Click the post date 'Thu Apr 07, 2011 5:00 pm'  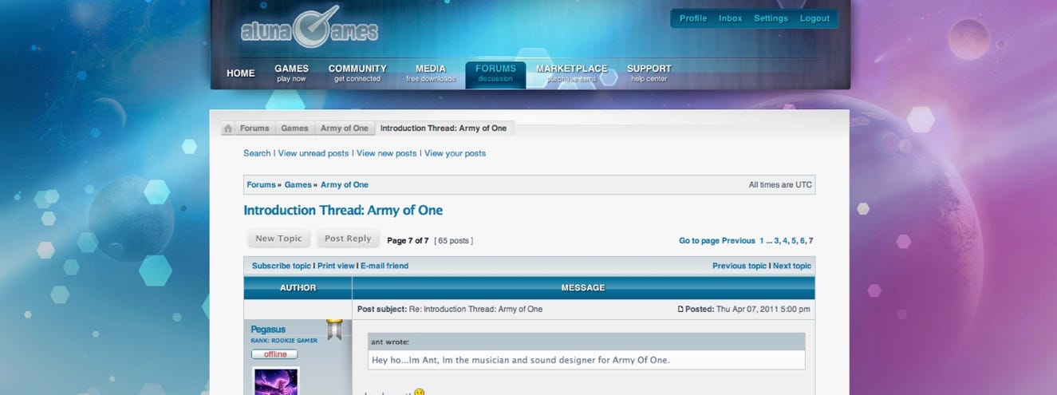tap(763, 310)
